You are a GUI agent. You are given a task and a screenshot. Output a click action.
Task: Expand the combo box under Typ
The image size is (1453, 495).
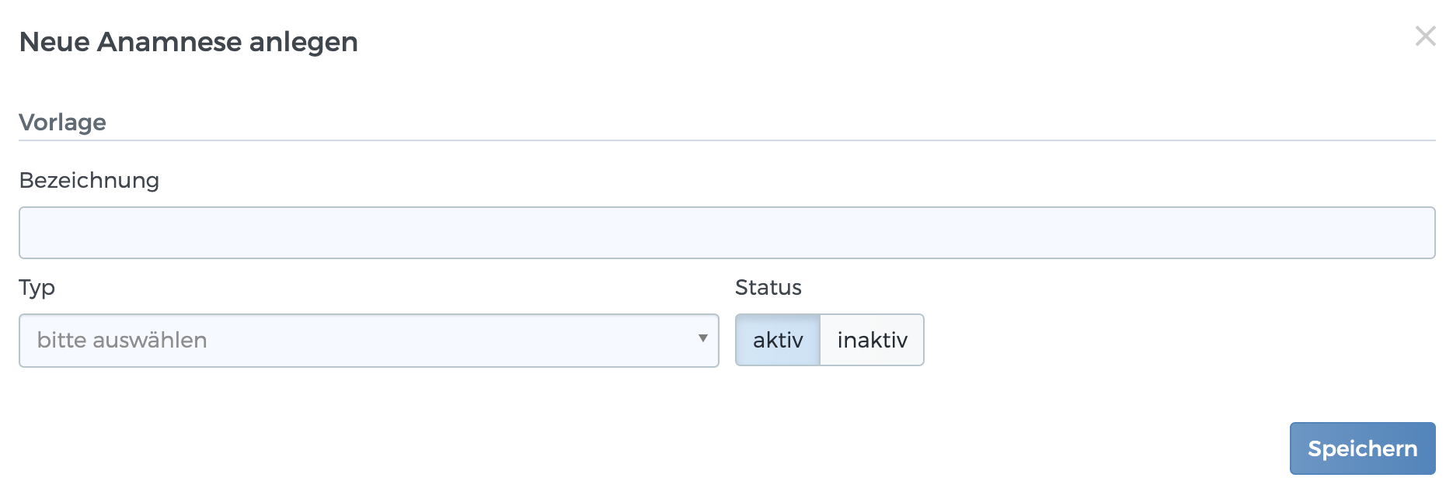[x=368, y=341]
